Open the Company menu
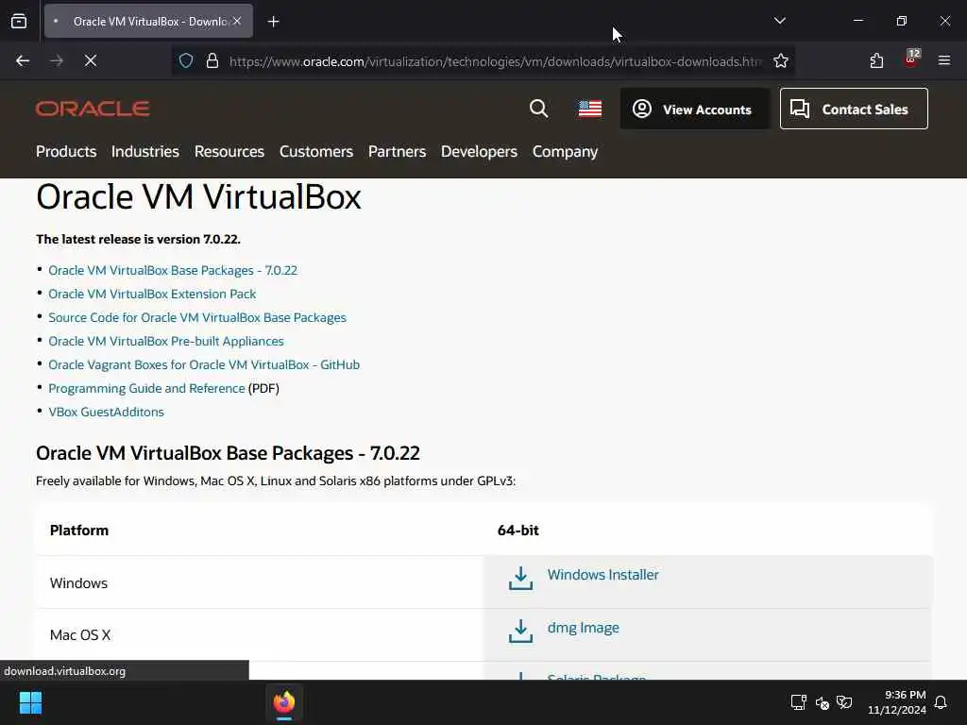This screenshot has height=725, width=967. [566, 152]
